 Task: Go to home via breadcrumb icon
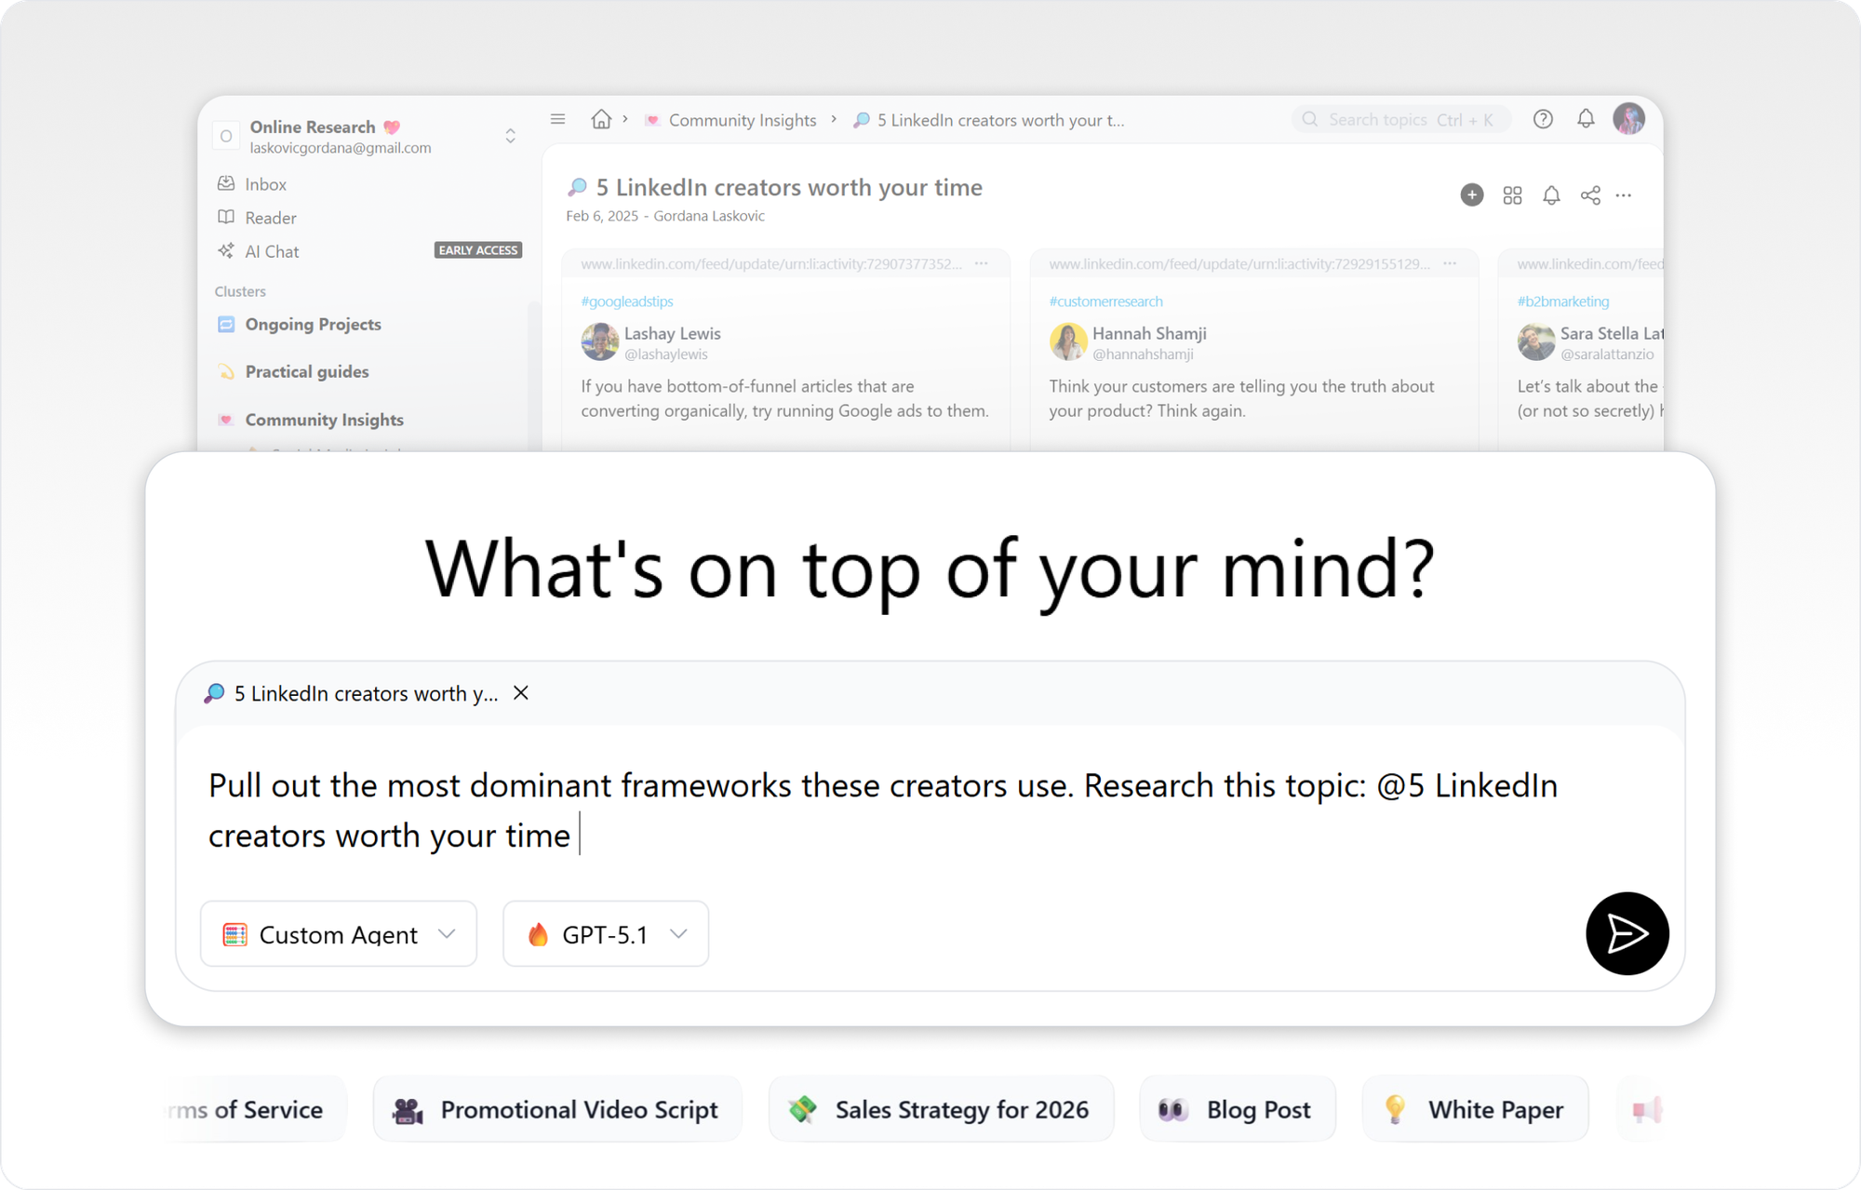pos(601,119)
